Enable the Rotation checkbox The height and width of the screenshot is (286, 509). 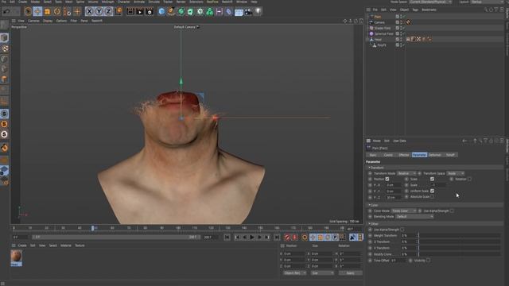click(x=470, y=179)
